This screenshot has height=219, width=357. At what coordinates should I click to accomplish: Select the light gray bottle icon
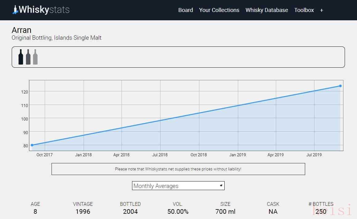(35, 57)
